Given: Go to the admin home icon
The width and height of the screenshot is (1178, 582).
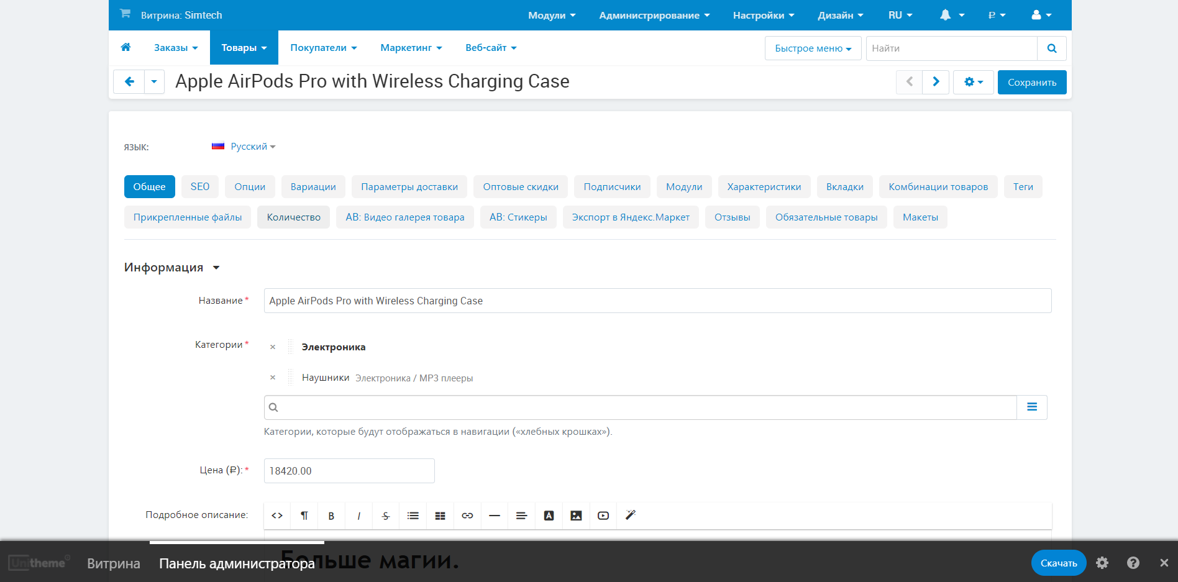Looking at the screenshot, I should click(126, 47).
